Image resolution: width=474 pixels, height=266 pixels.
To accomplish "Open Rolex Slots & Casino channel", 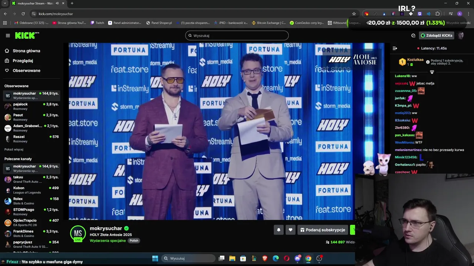I will [x=31, y=201].
